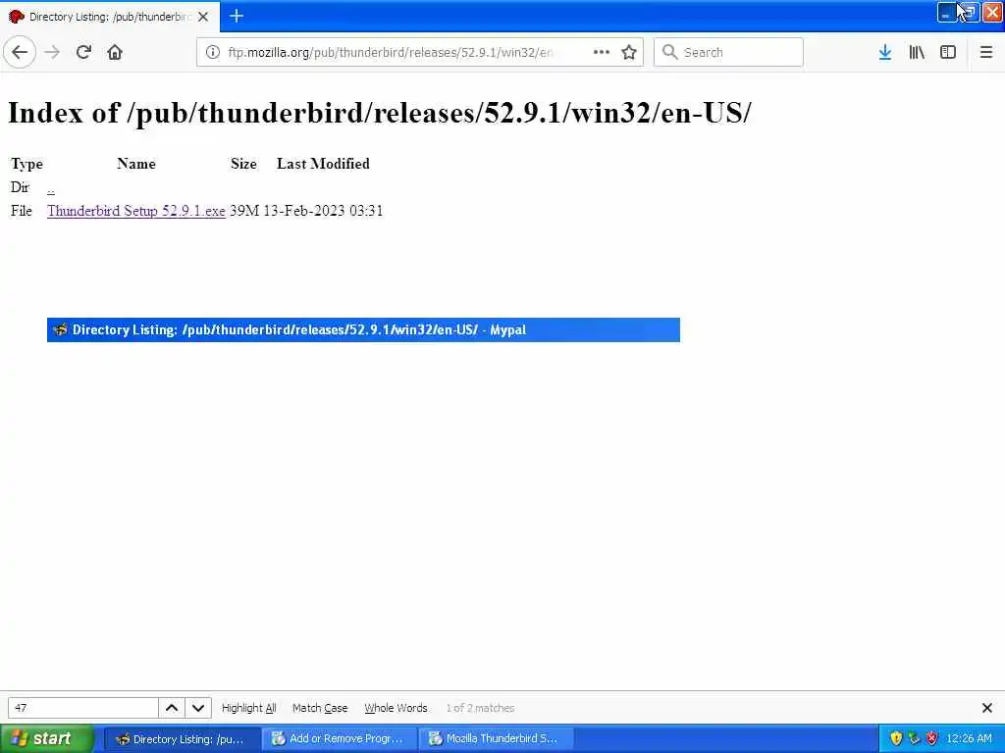Open the Windows Start menu
Screen dimensions: 1005x753
click(47, 738)
